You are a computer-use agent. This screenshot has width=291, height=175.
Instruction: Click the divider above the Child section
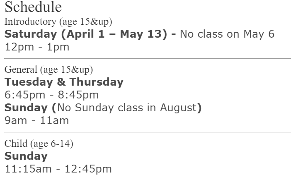click(148, 132)
